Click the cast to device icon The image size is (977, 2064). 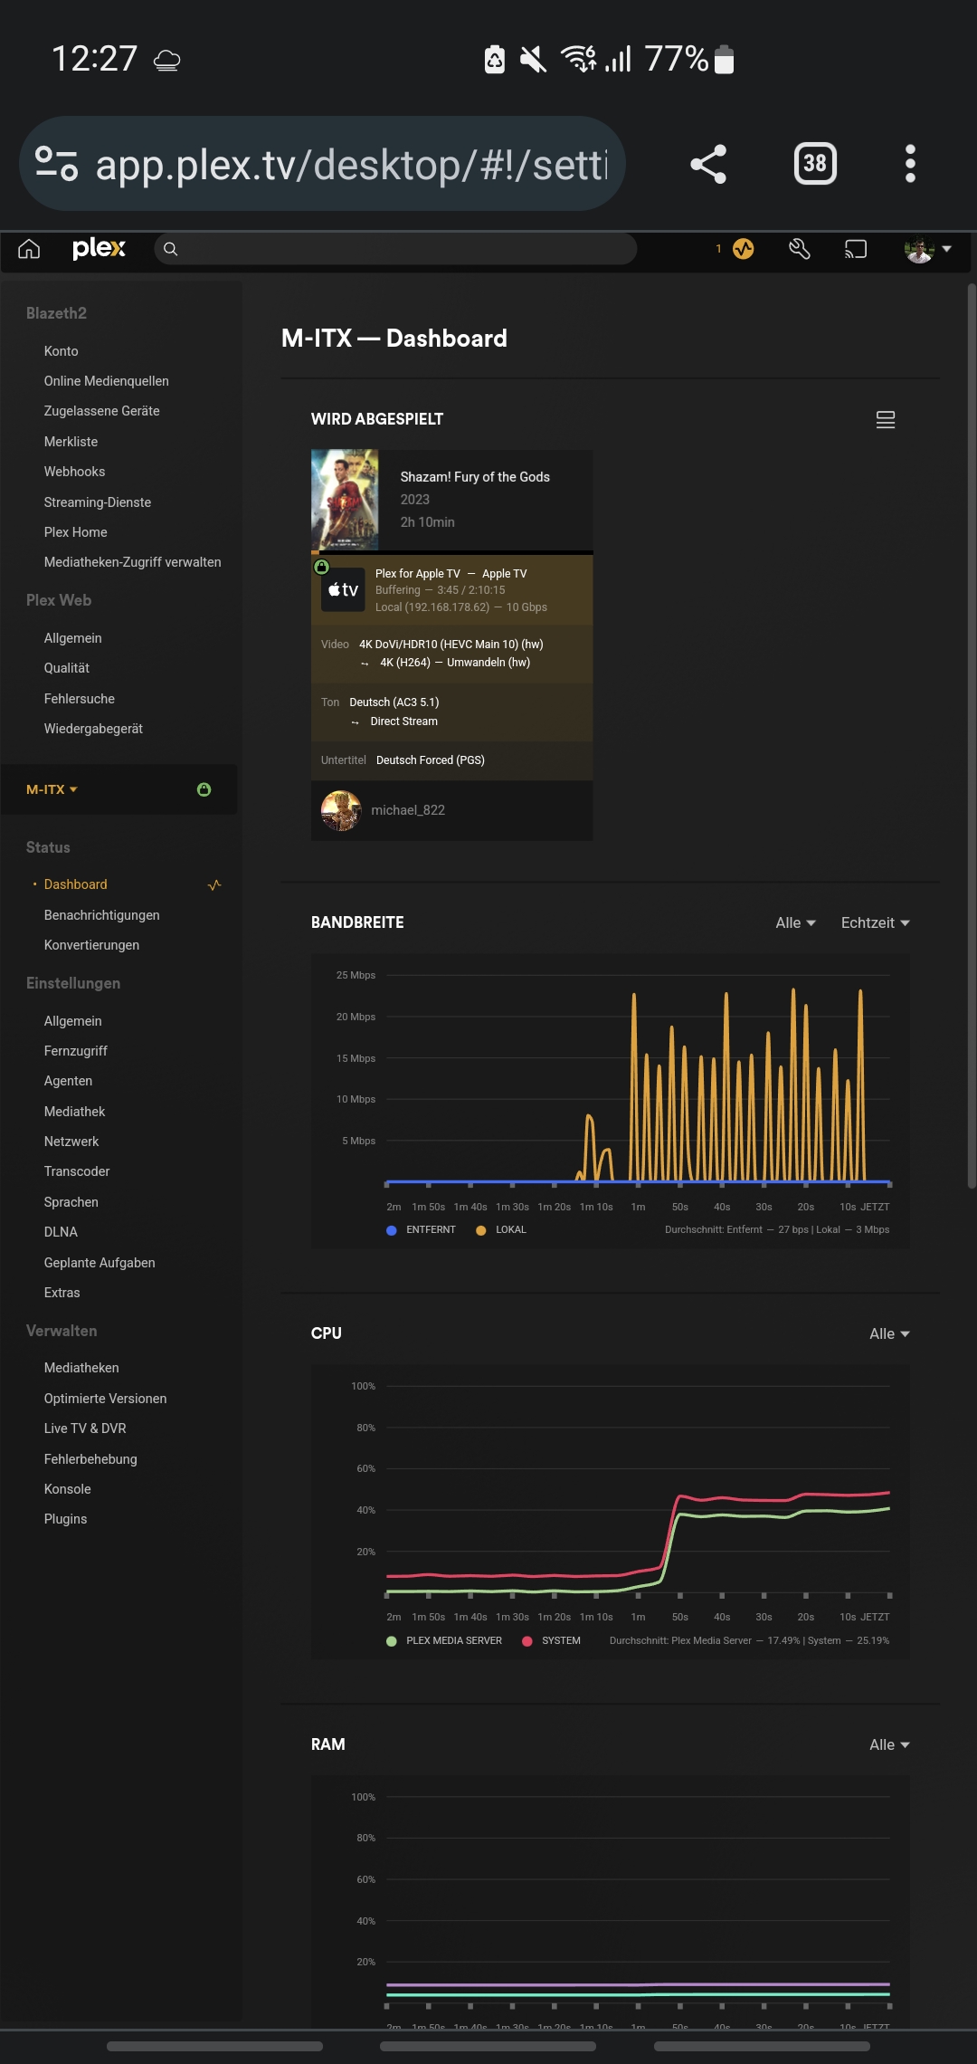coord(856,249)
